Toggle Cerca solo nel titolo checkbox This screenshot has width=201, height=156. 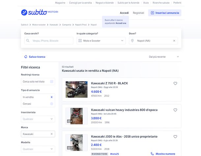[x=52, y=81]
